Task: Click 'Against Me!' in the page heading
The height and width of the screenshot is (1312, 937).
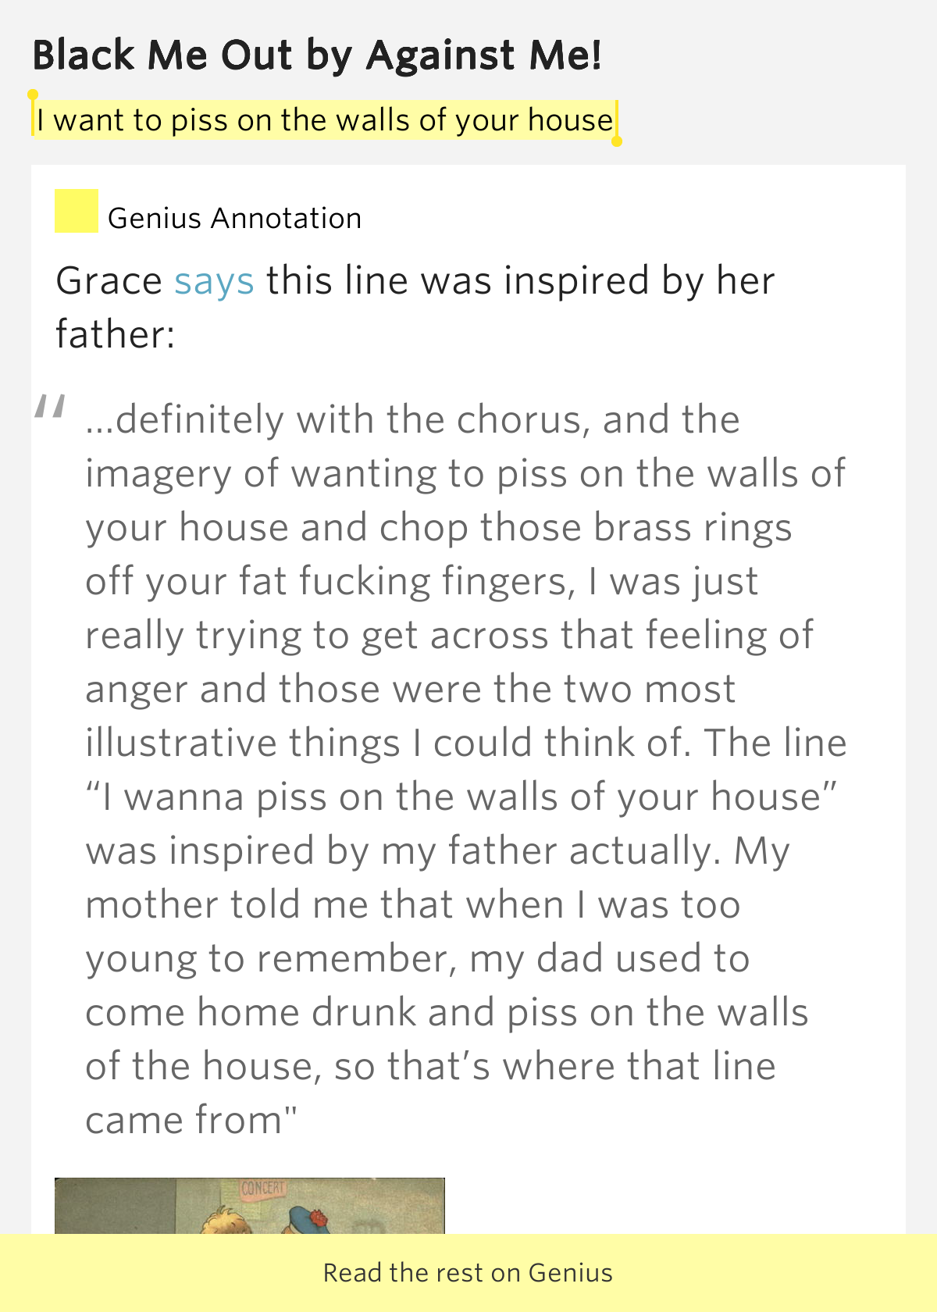Action: [x=484, y=55]
